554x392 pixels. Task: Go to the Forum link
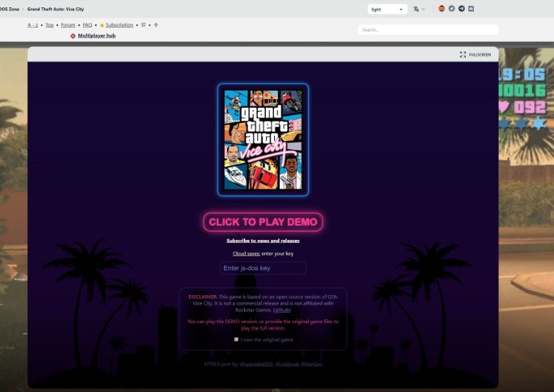click(x=68, y=25)
